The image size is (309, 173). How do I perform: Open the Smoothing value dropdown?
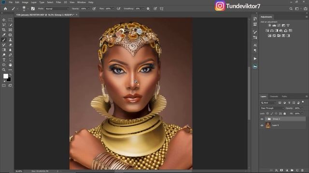coord(143,9)
